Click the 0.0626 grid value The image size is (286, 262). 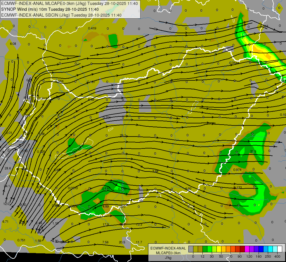(72, 206)
